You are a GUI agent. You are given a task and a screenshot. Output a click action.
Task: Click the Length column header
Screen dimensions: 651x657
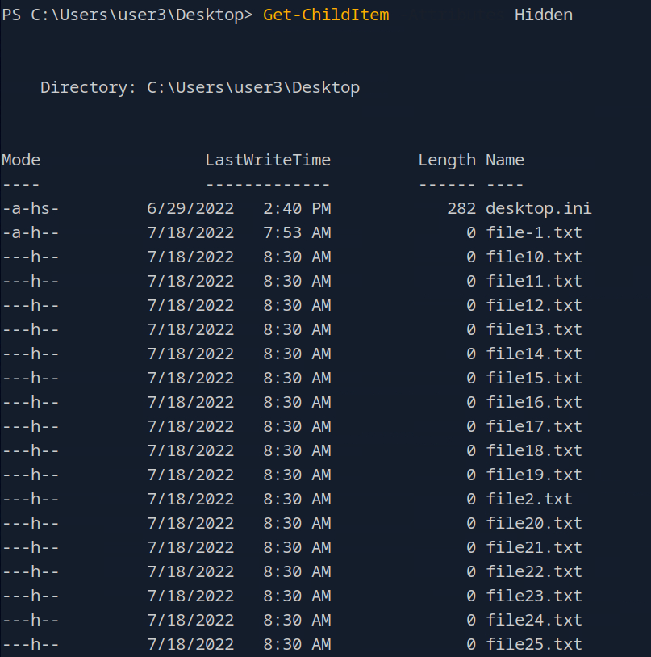pyautogui.click(x=447, y=160)
